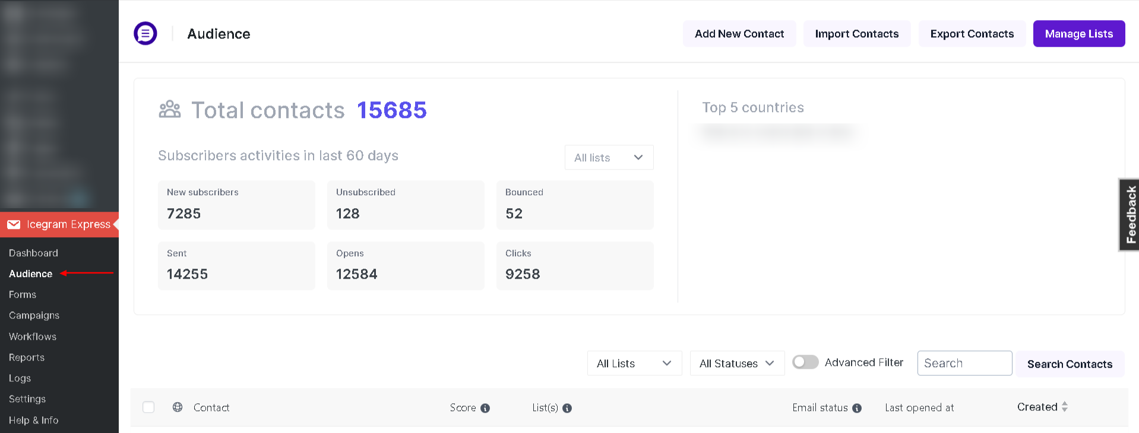
Task: Click the Sent 14255 card
Action: pos(236,266)
